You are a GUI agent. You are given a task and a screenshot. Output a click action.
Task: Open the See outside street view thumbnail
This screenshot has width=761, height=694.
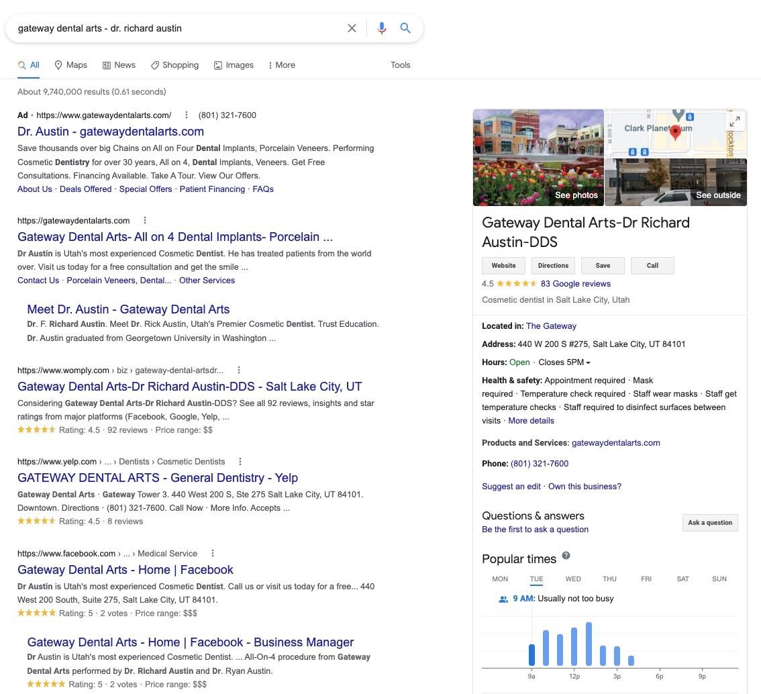(x=676, y=183)
